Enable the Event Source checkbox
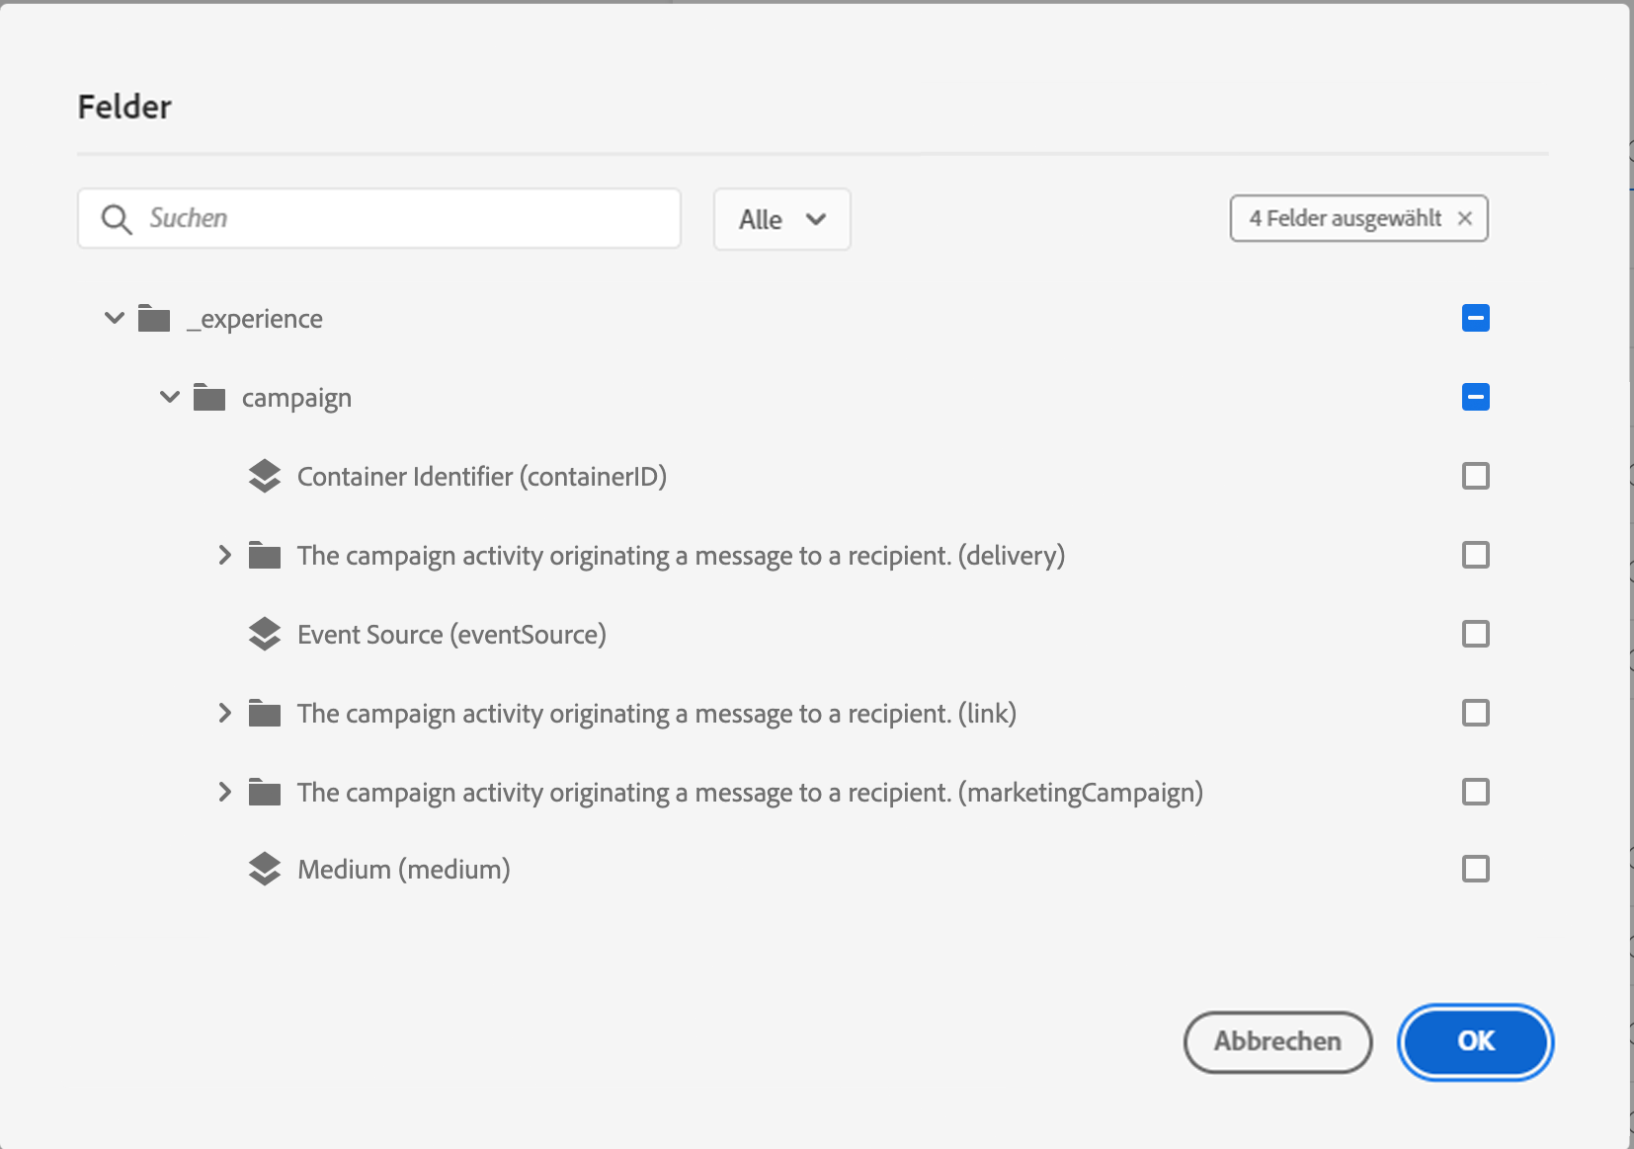 tap(1475, 634)
